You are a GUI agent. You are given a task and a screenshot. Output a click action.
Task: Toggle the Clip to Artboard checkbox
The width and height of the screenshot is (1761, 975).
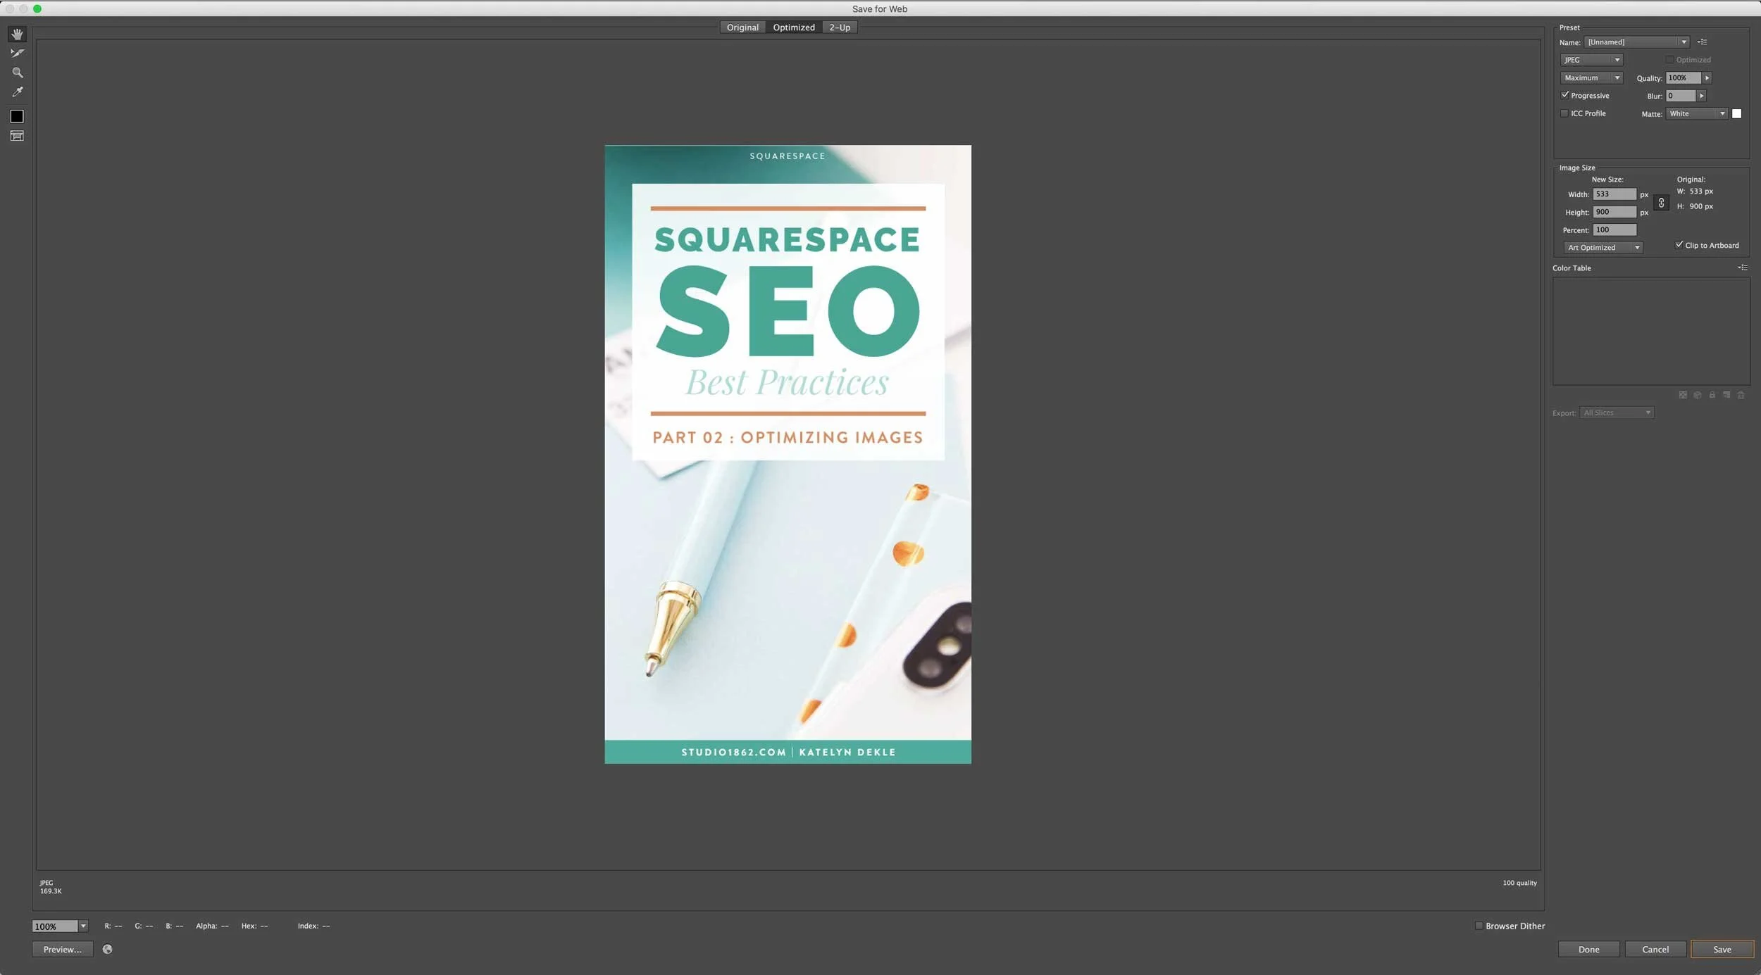[1679, 245]
